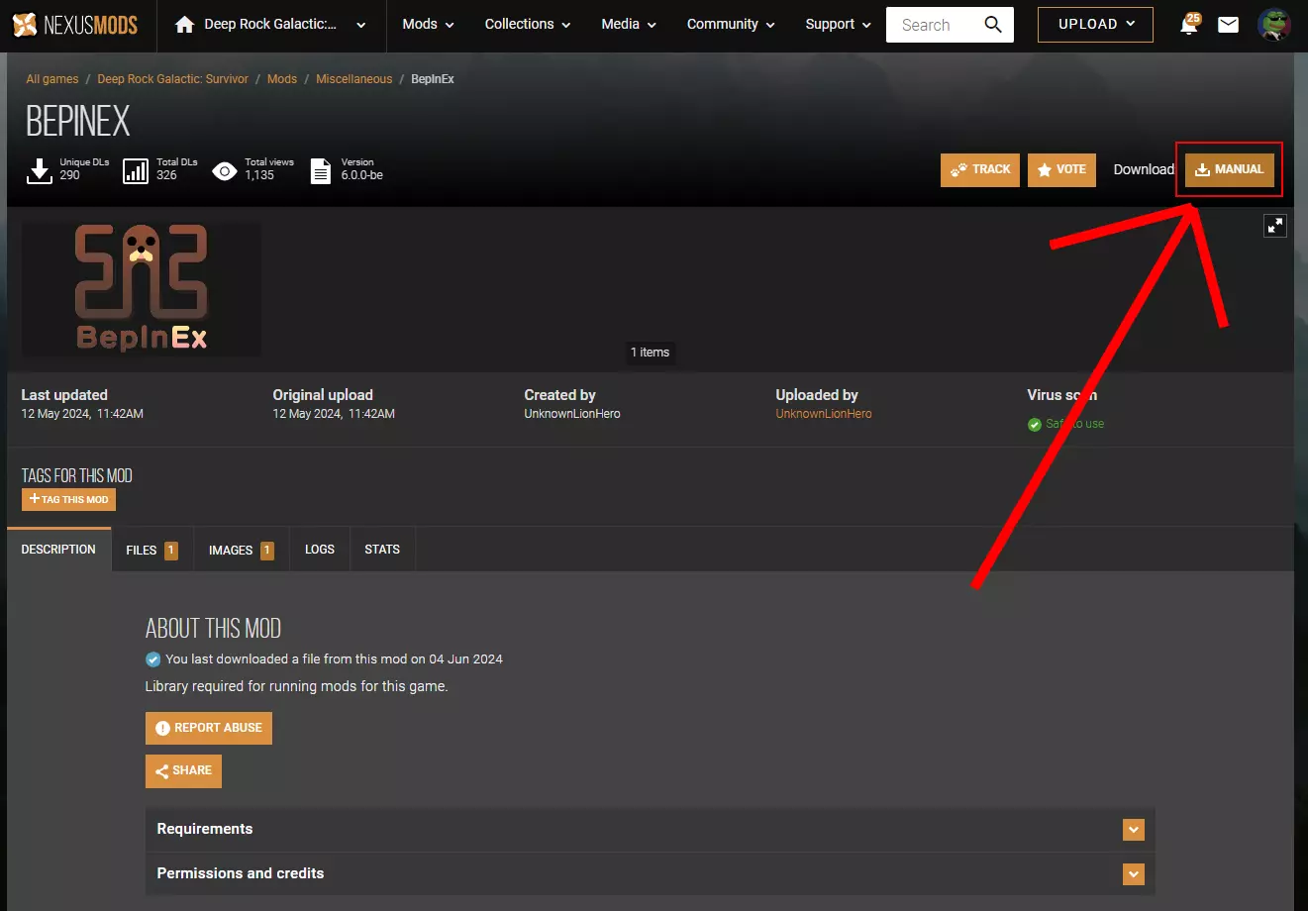1308x911 pixels.
Task: Expand the Requirements section
Action: [651, 830]
